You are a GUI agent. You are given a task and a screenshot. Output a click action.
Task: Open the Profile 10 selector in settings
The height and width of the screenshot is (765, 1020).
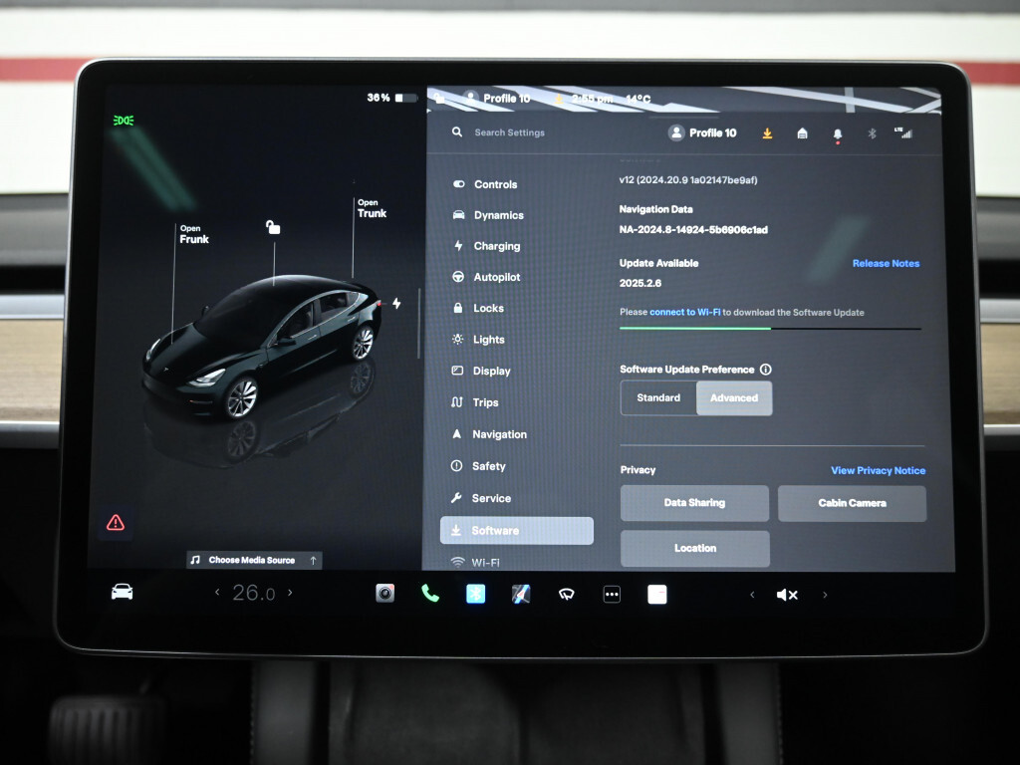tap(703, 132)
